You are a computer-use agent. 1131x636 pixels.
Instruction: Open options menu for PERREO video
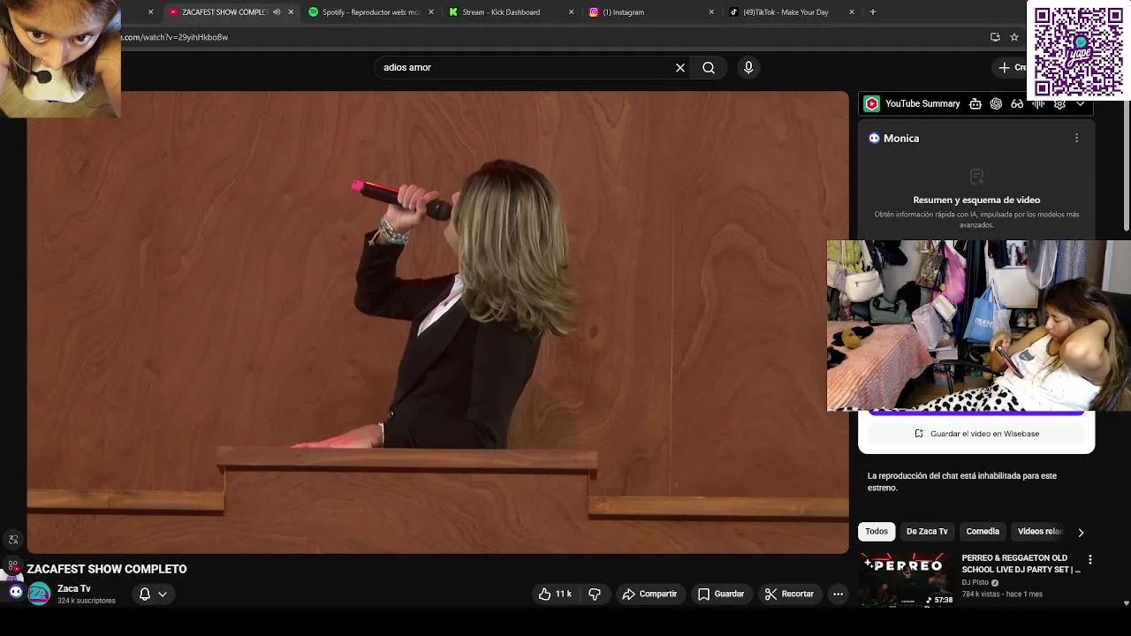coord(1090,560)
